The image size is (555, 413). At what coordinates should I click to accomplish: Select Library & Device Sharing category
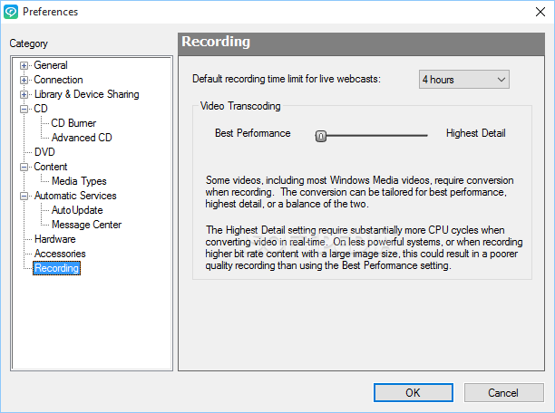tap(87, 94)
